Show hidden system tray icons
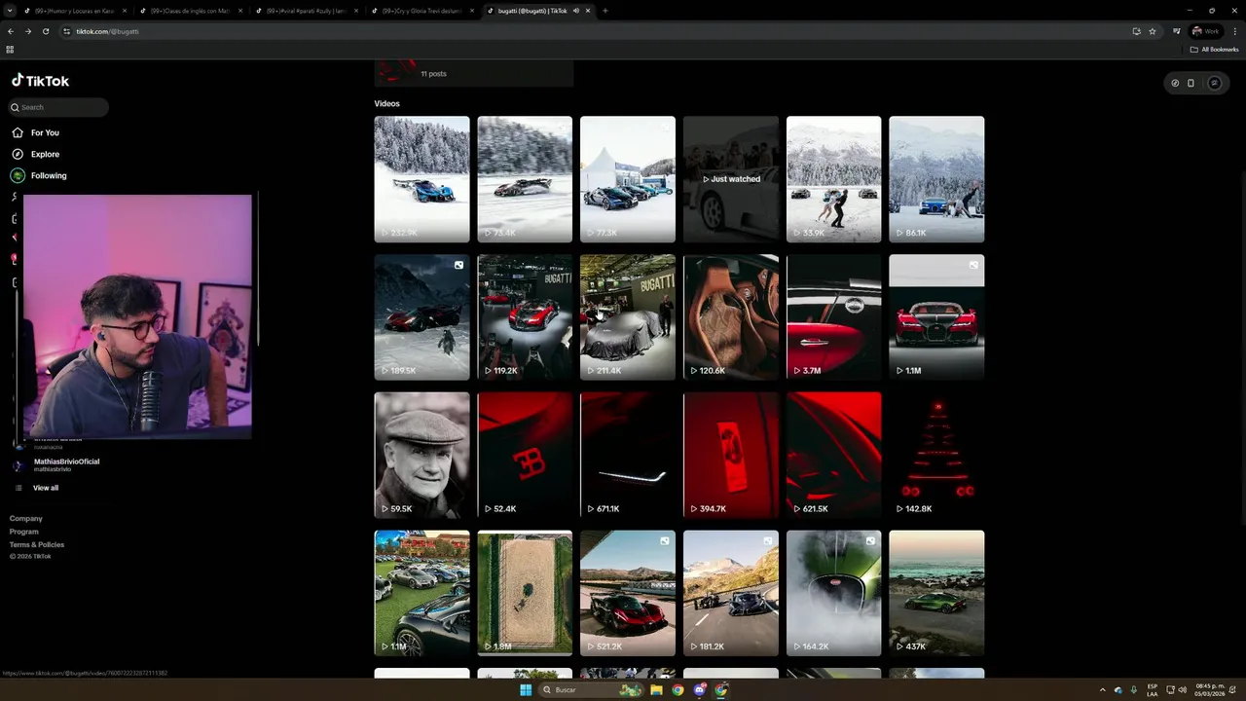 coord(1103,689)
